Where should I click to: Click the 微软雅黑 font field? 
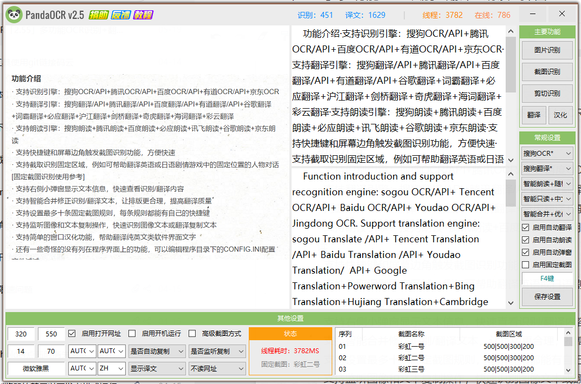click(x=36, y=368)
